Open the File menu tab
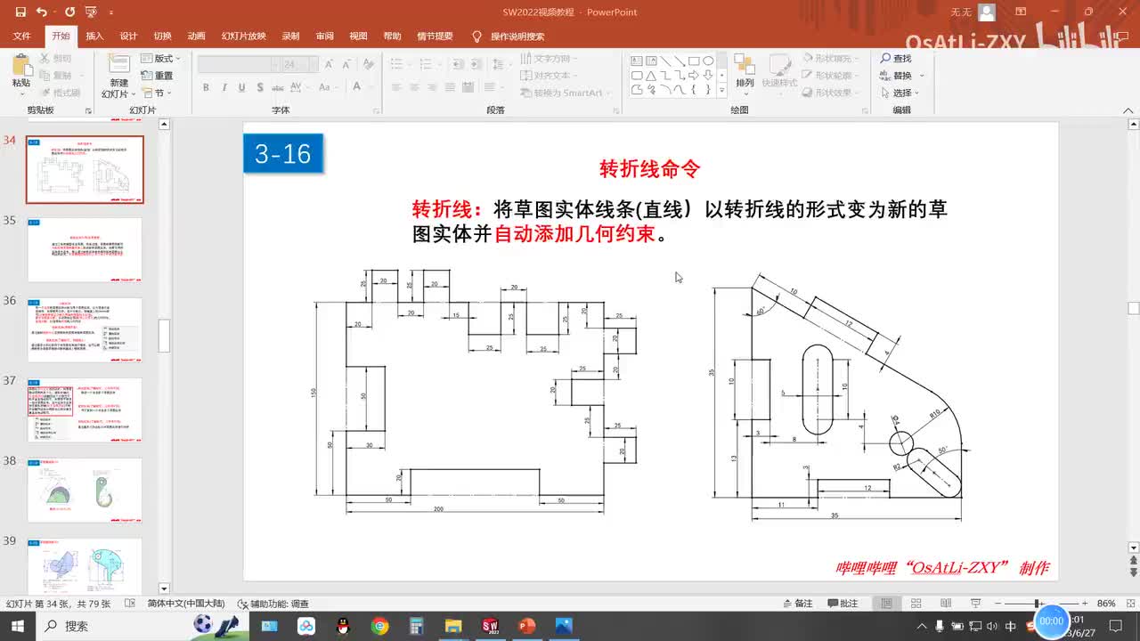 22,37
